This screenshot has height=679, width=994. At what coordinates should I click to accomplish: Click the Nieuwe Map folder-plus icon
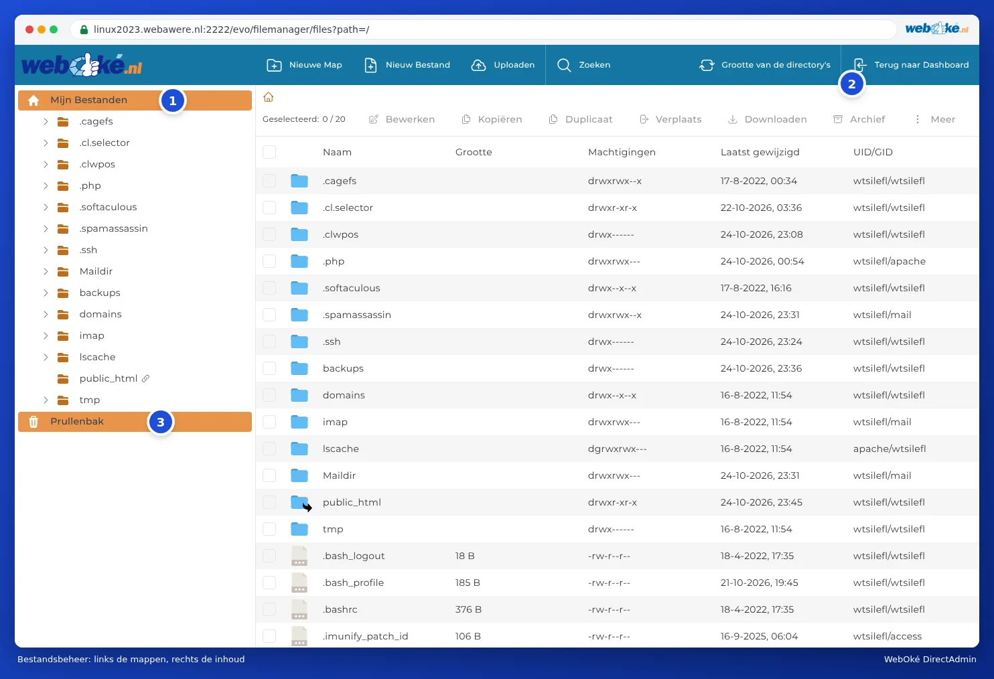pyautogui.click(x=274, y=65)
